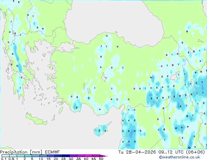Select the 2–5 mm legend color swatch
This screenshot has height=160, width=207.
28,156
